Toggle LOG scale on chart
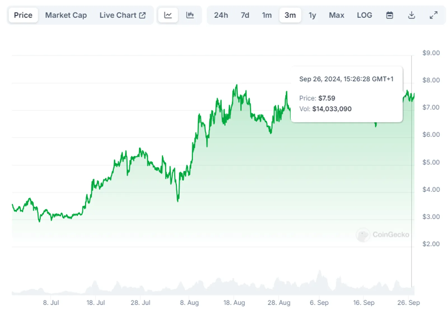This screenshot has width=448, height=319. pos(365,15)
